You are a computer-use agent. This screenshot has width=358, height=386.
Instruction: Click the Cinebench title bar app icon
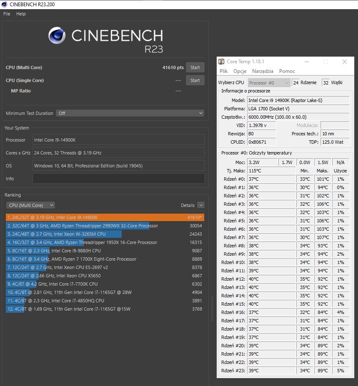(x=4, y=5)
